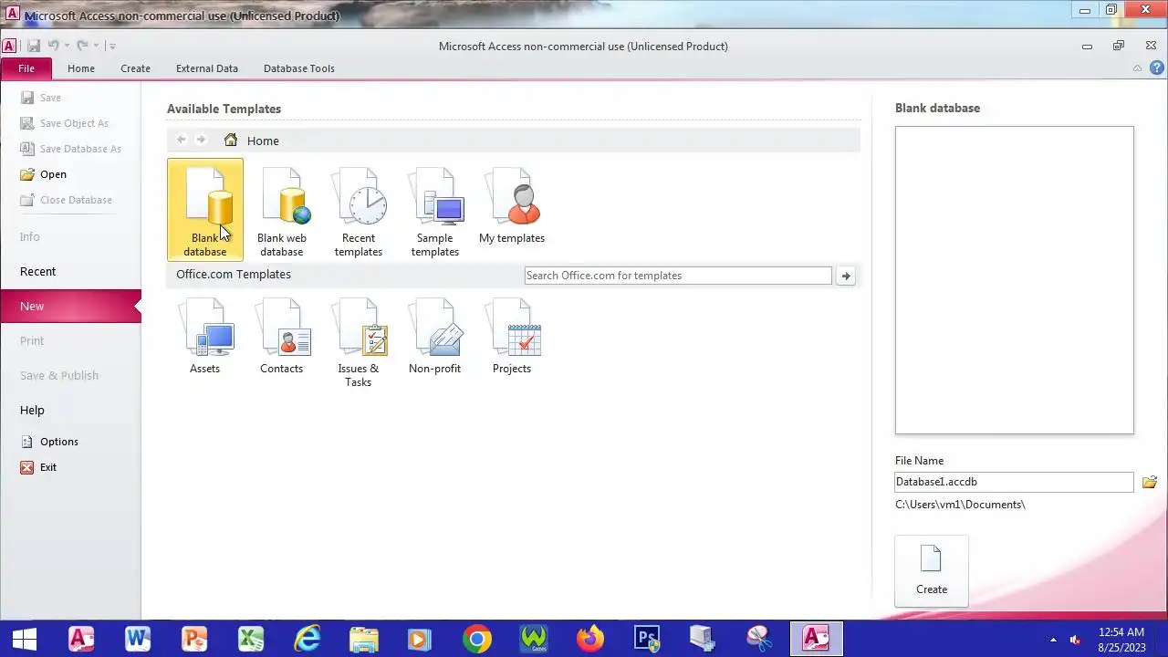Open My templates
1168x657 pixels.
coord(512,206)
